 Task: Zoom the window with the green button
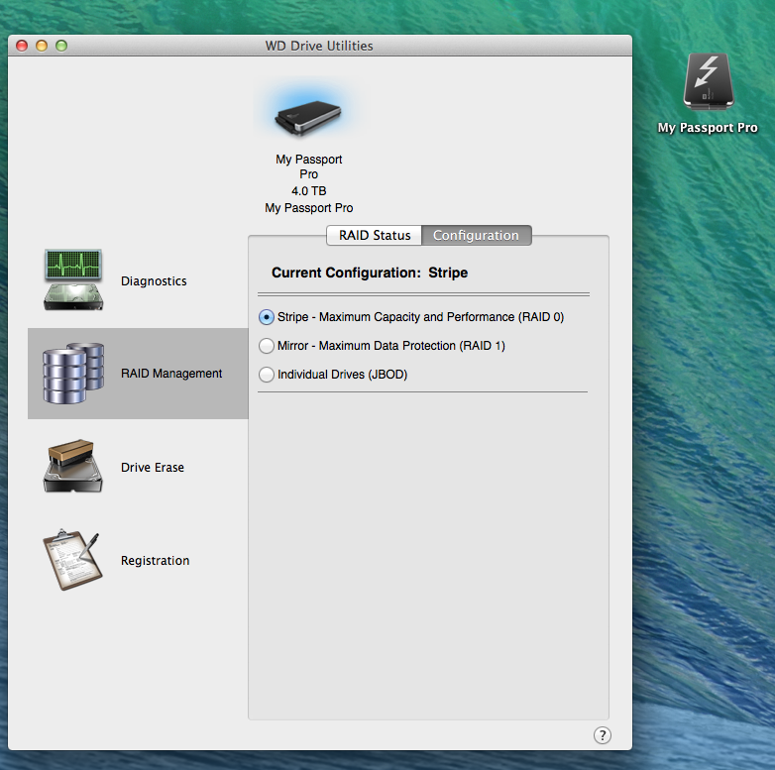click(x=61, y=46)
